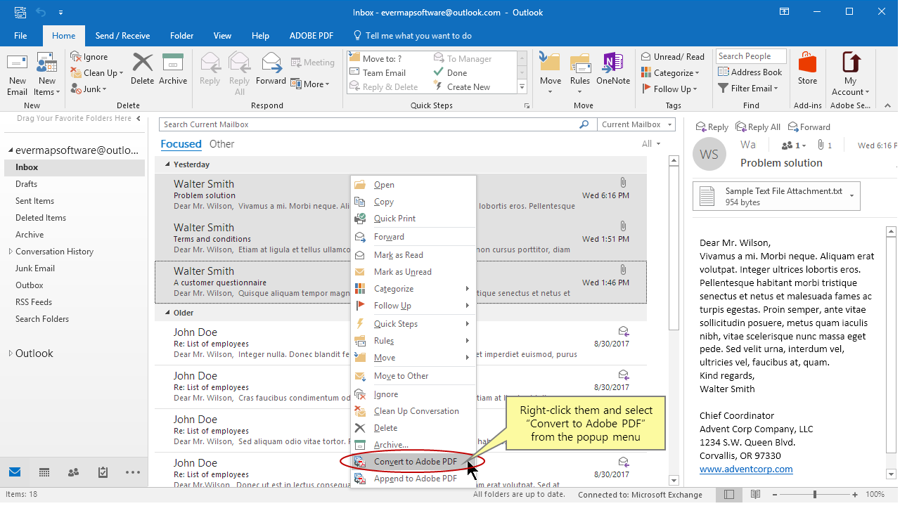Click the Ignore ribbon button

[x=89, y=57]
